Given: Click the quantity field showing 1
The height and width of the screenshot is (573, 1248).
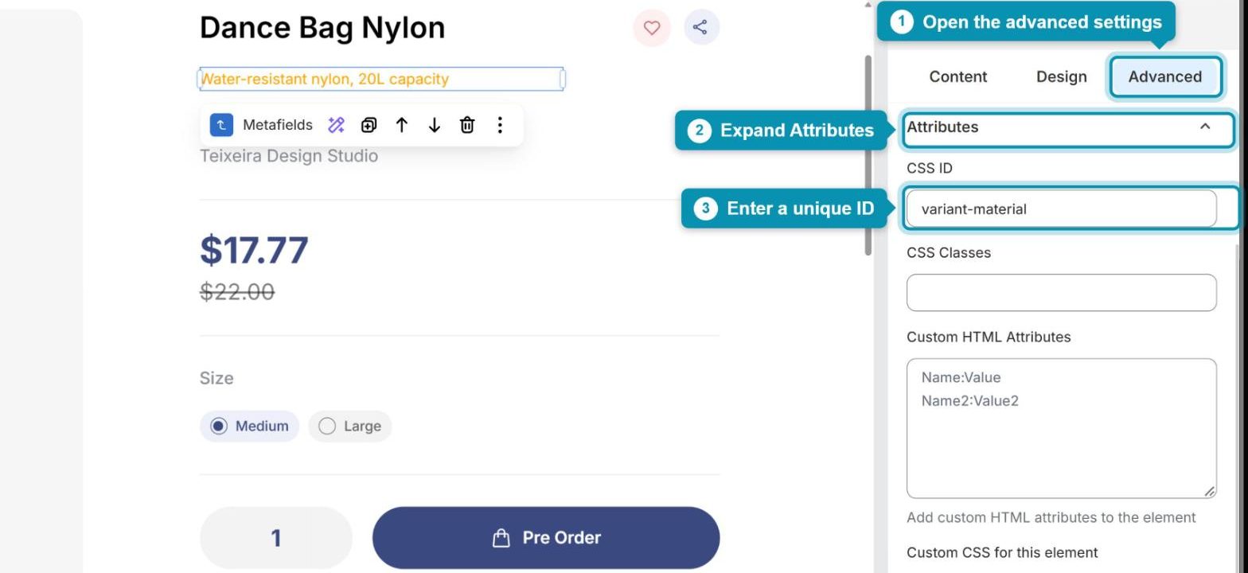Looking at the screenshot, I should coord(275,538).
